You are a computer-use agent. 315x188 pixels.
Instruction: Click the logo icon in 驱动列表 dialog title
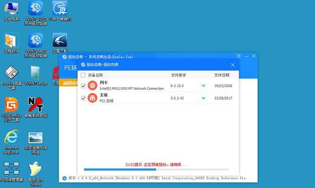pyautogui.click(x=83, y=64)
